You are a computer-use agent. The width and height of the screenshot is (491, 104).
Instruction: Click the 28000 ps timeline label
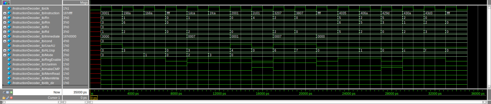tap(392, 94)
